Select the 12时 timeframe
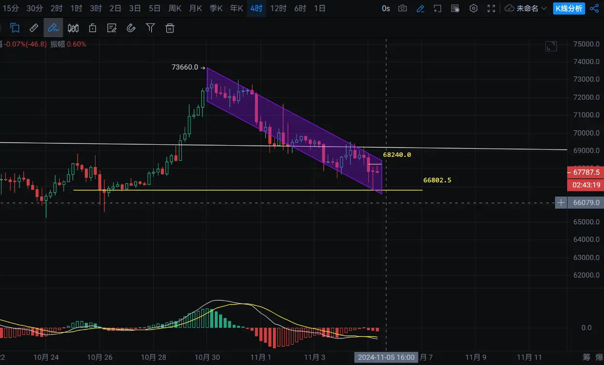 coord(278,8)
